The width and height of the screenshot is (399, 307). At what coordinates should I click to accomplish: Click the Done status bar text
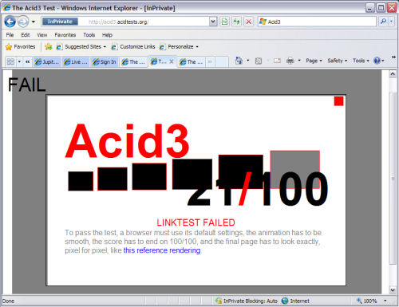[8, 301]
